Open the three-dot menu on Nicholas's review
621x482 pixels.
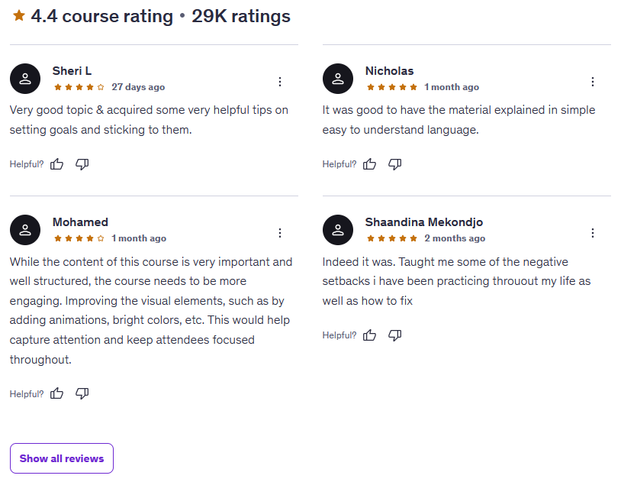point(593,82)
